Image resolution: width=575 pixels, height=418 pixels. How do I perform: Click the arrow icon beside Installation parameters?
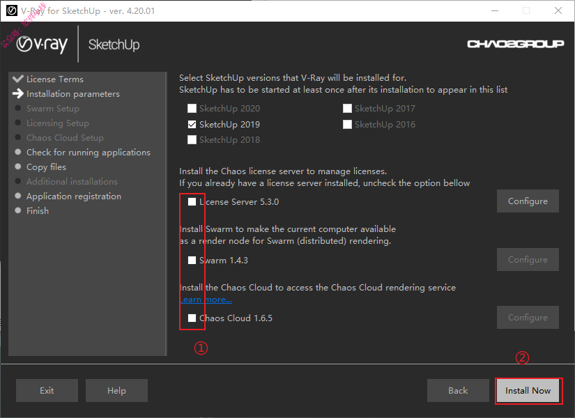click(18, 93)
